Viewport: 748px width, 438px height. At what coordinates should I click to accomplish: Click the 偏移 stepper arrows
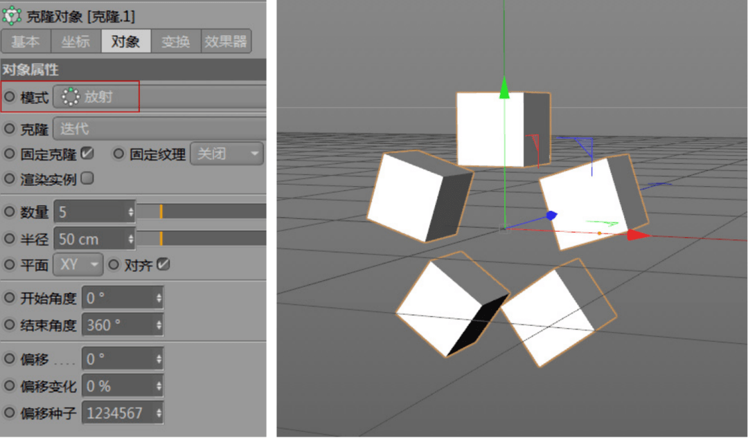point(159,359)
